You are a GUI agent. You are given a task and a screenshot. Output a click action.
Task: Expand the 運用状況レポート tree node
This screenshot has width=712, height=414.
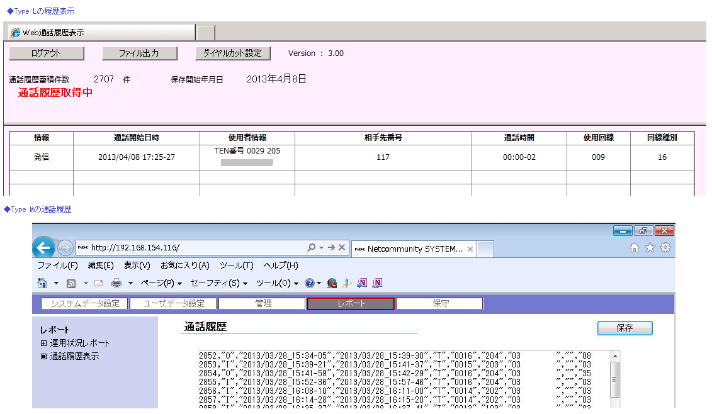point(43,343)
